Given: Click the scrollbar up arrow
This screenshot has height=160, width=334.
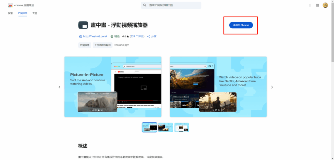Looking at the screenshot, I should (332, 1).
